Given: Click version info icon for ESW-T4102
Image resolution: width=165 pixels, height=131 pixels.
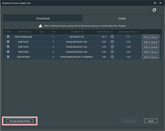Looking at the screenshot, I should coord(112,47).
